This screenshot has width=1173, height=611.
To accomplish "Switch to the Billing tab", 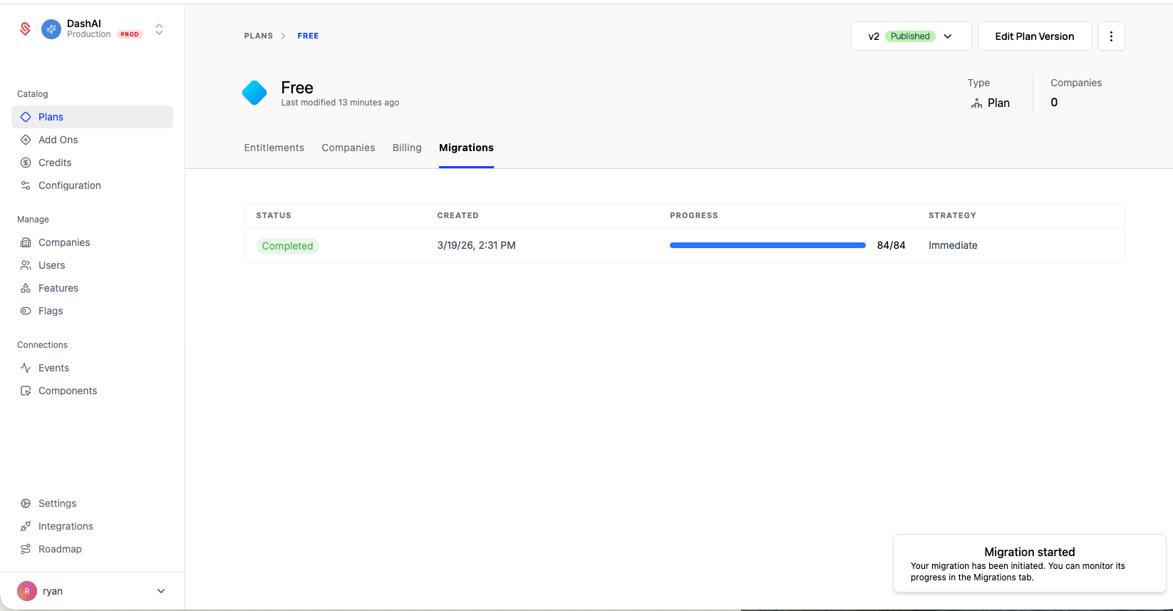I will 407,148.
